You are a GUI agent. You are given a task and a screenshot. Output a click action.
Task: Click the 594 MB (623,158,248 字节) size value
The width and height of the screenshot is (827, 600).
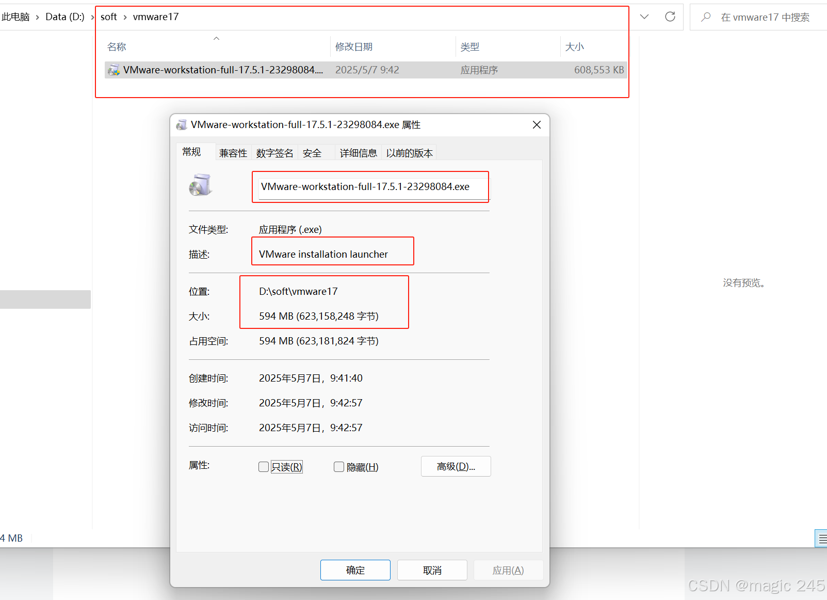(319, 316)
